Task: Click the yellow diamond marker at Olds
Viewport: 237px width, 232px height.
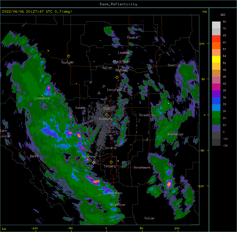Action: (x=107, y=115)
